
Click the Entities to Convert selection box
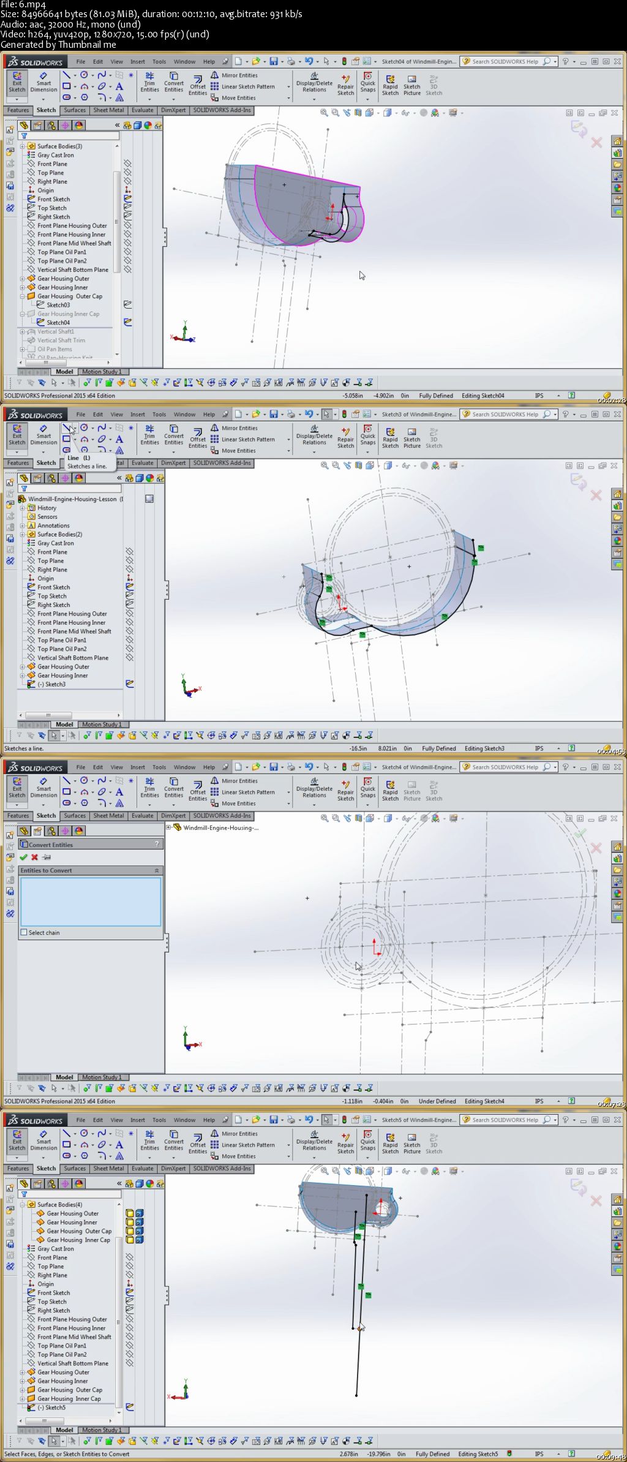[91, 902]
